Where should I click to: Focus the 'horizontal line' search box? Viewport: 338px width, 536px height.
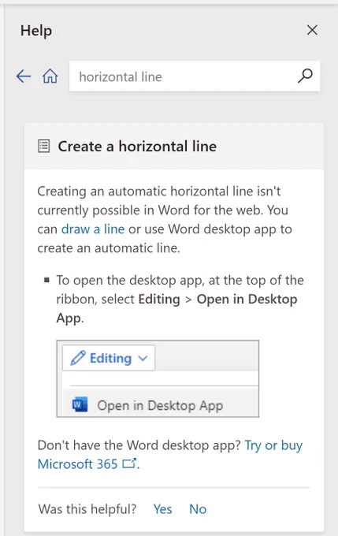195,76
